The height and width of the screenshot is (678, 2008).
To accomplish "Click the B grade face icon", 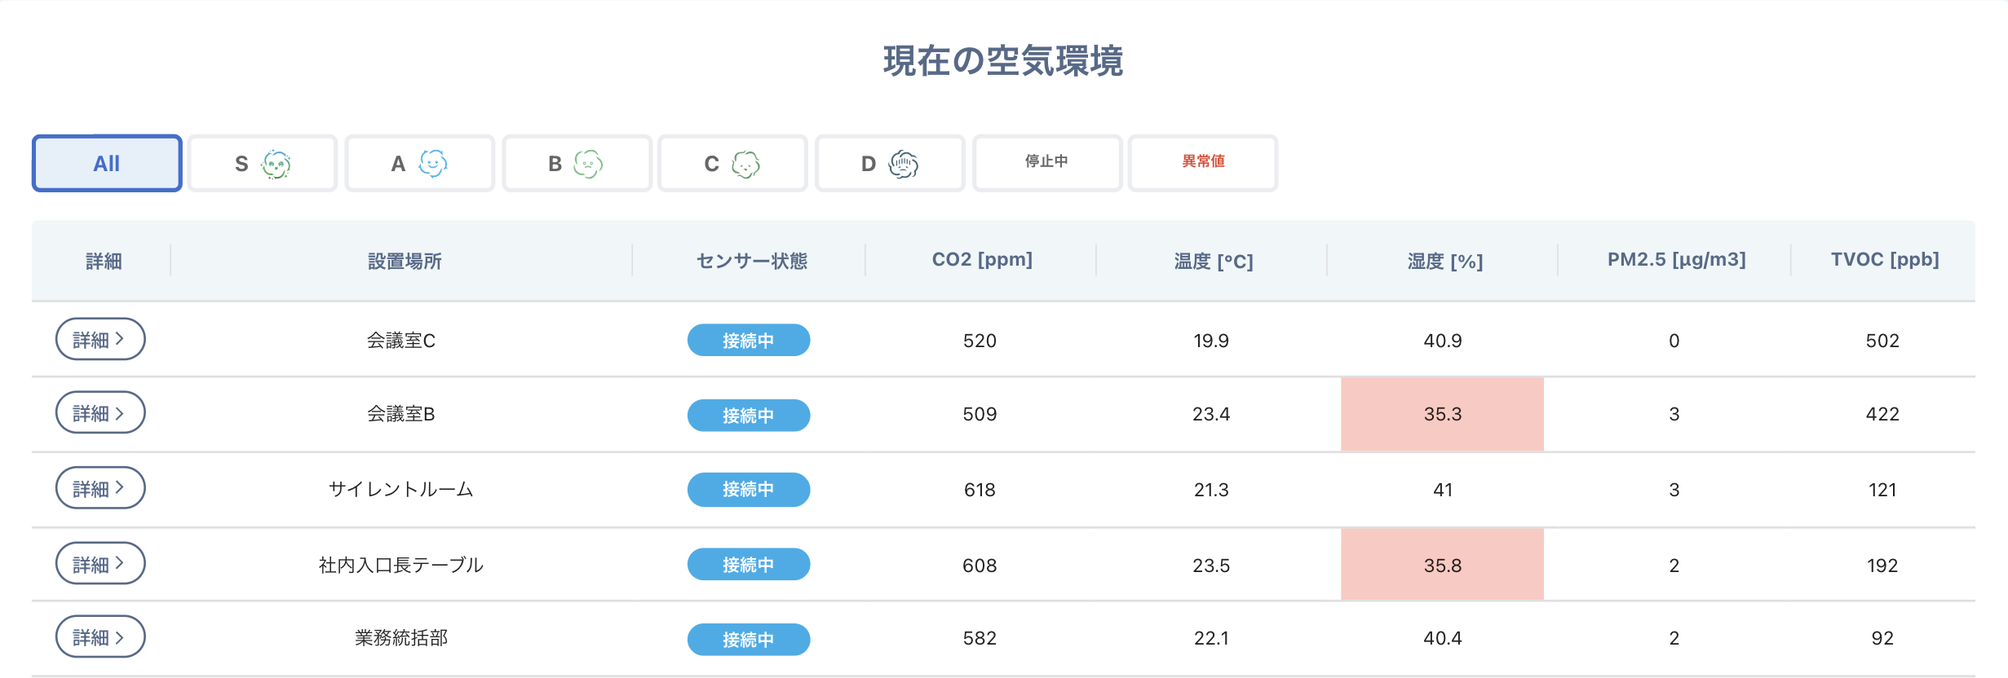I will click(x=588, y=165).
